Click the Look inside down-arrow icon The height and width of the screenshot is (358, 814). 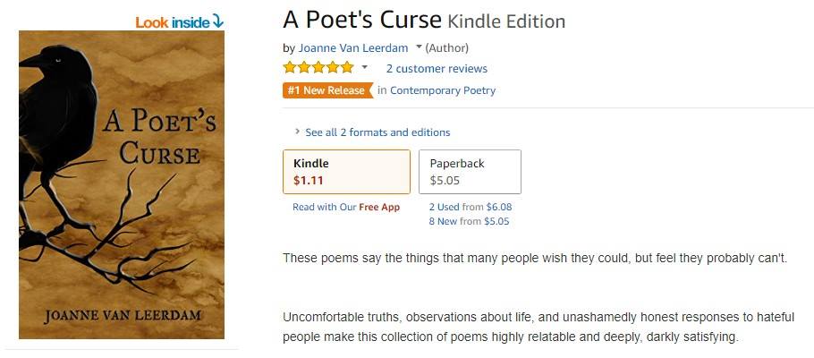click(218, 21)
